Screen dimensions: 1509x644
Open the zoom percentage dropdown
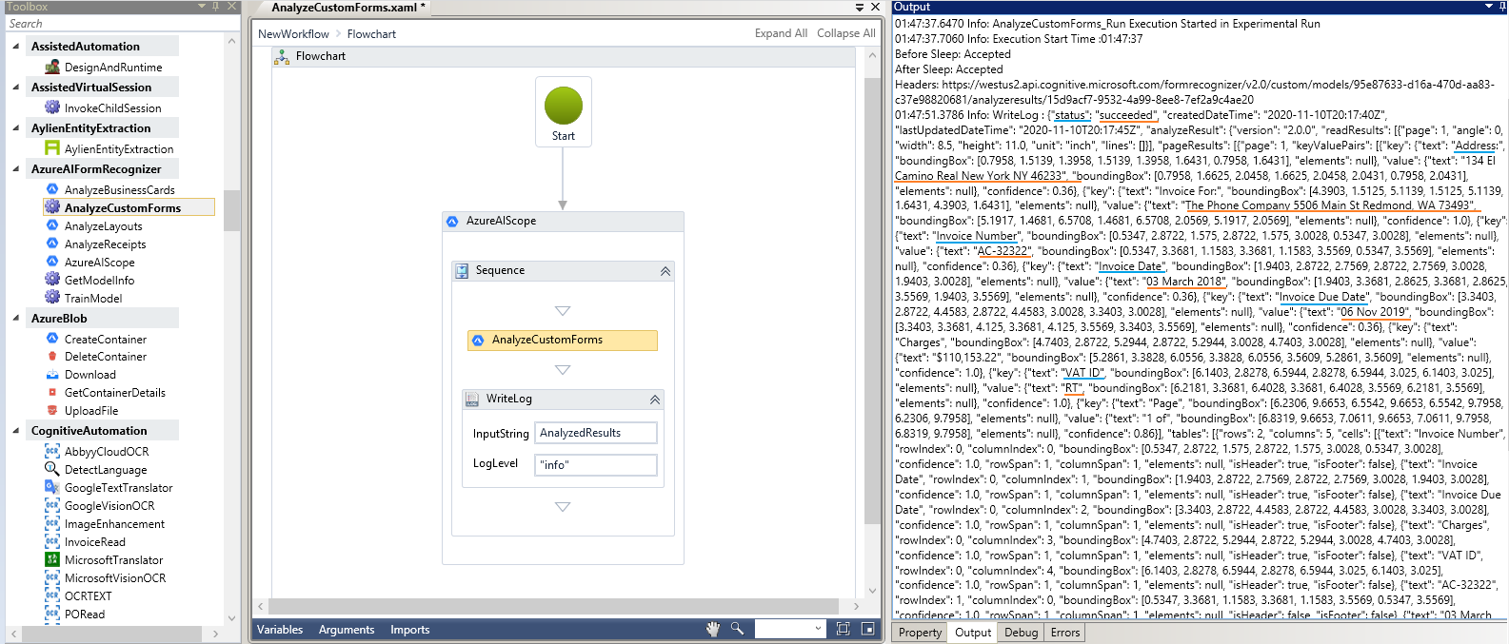818,629
